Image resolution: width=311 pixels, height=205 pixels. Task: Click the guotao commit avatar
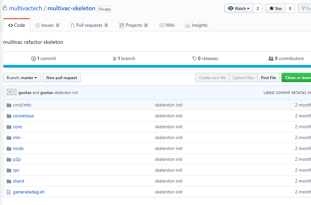point(11,92)
